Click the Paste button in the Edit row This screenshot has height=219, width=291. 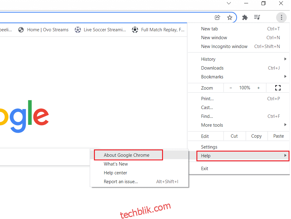[278, 136]
